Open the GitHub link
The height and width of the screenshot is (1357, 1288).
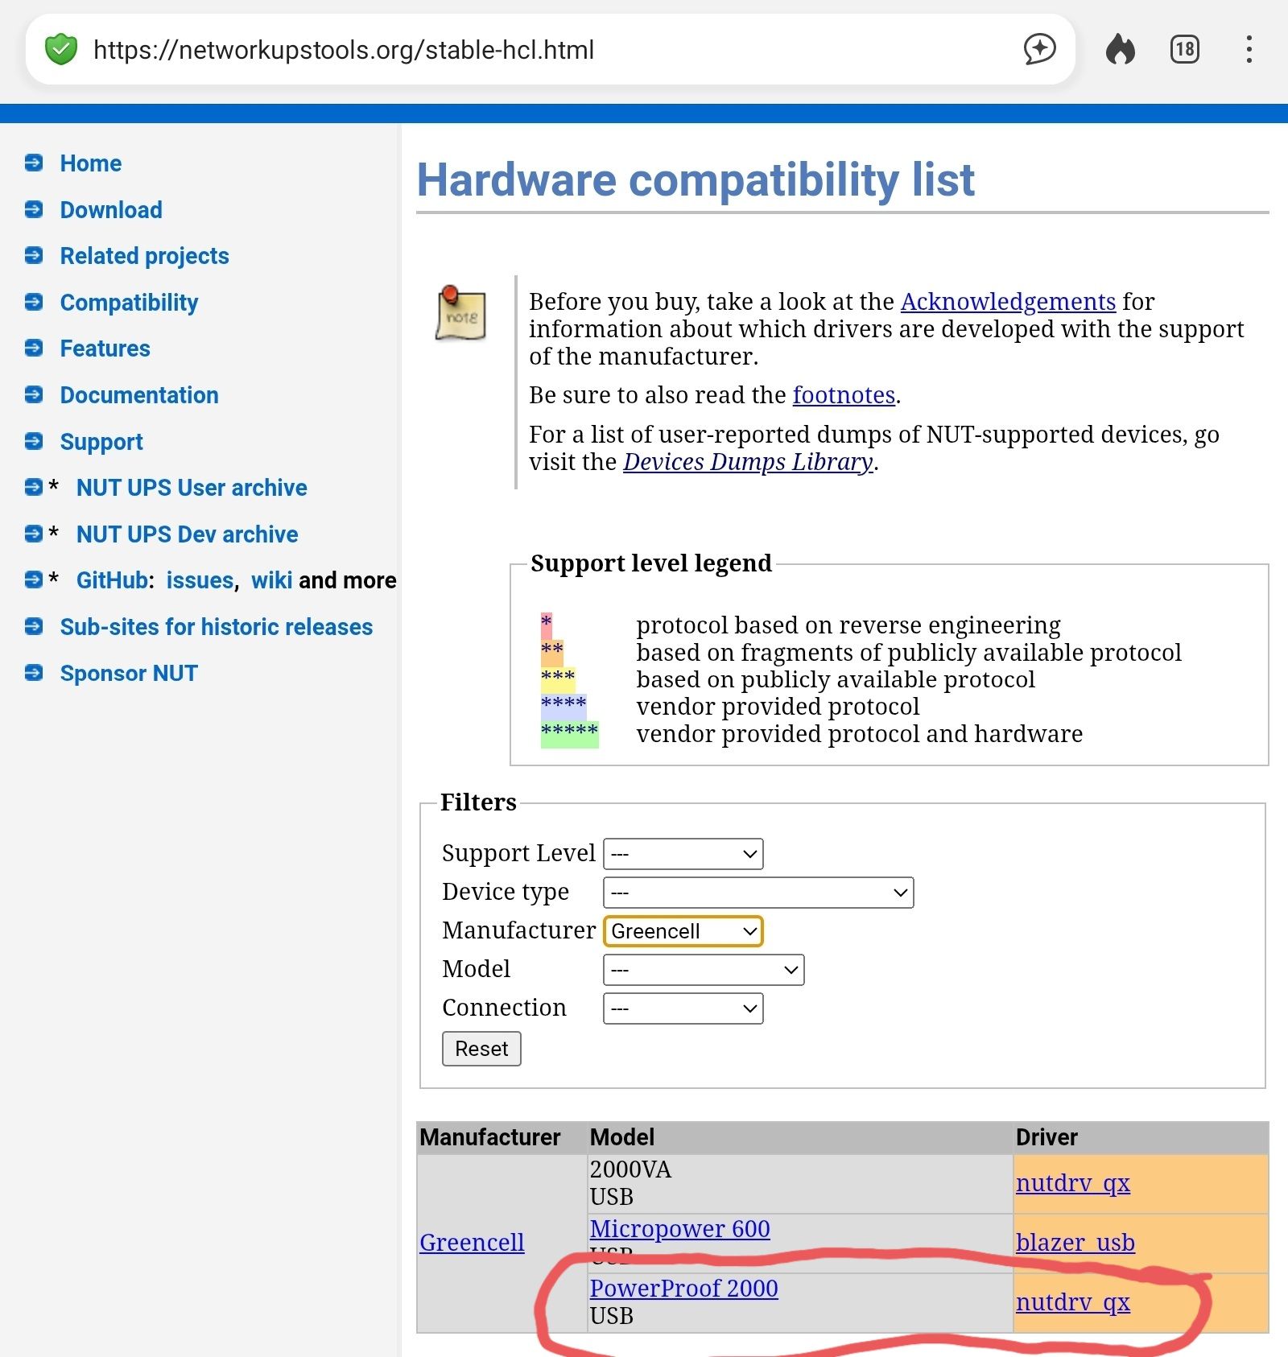point(112,580)
